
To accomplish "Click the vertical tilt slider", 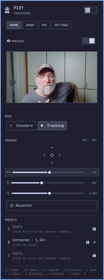I will [48, 183].
